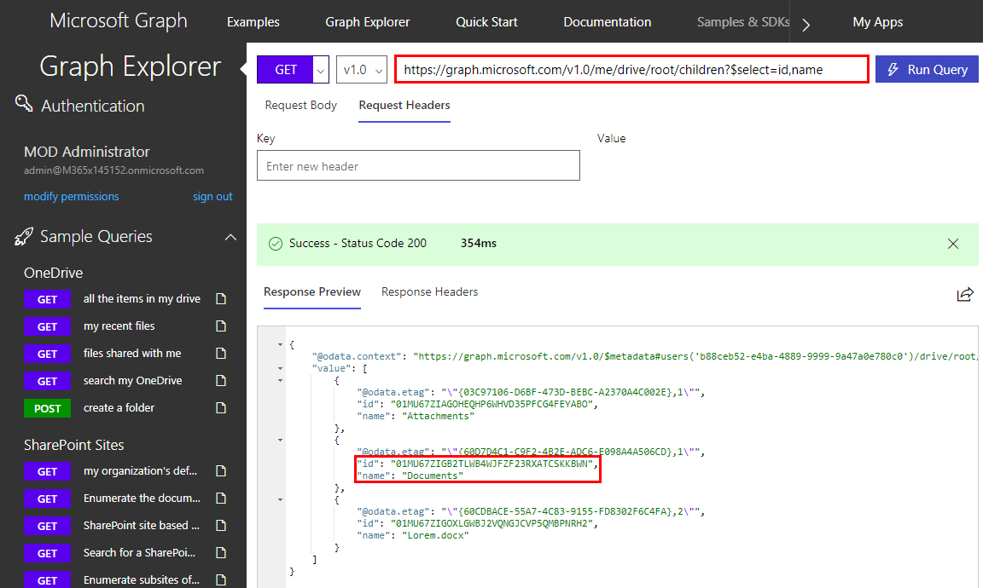Open docs icon beside 'create a folder'
This screenshot has width=983, height=588.
click(x=221, y=408)
